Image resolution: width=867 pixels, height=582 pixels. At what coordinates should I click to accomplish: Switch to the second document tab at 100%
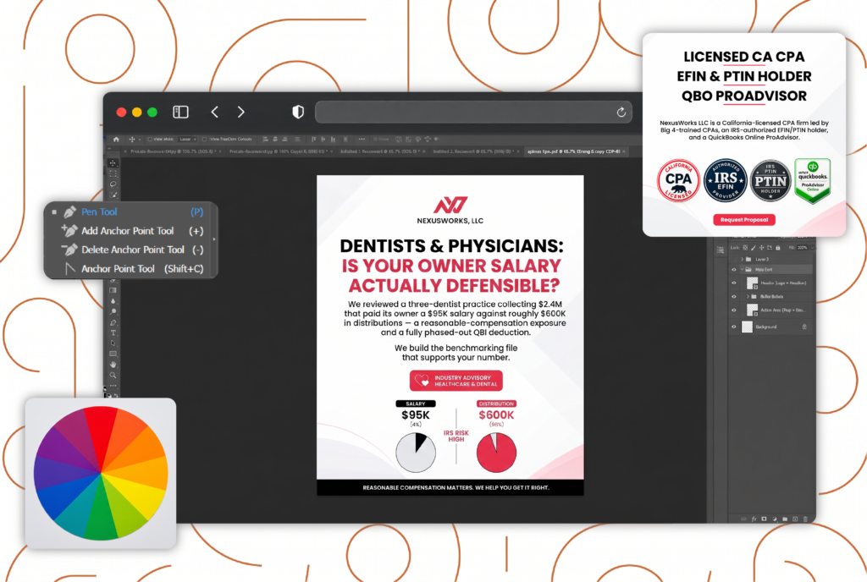point(279,151)
